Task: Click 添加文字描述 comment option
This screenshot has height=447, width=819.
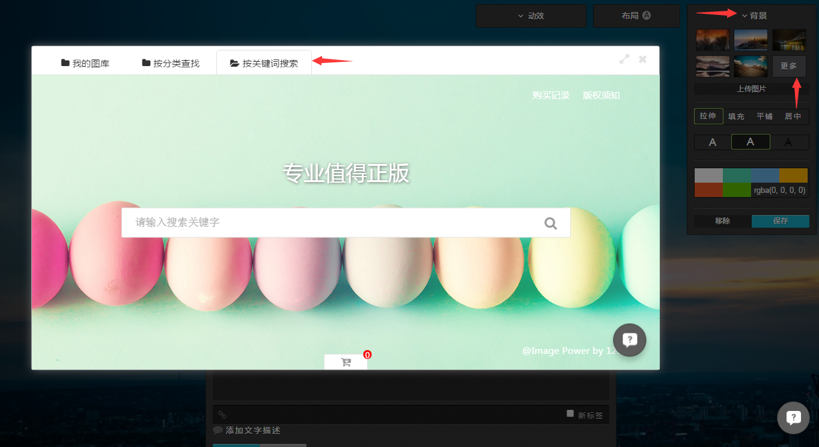Action: [x=247, y=430]
